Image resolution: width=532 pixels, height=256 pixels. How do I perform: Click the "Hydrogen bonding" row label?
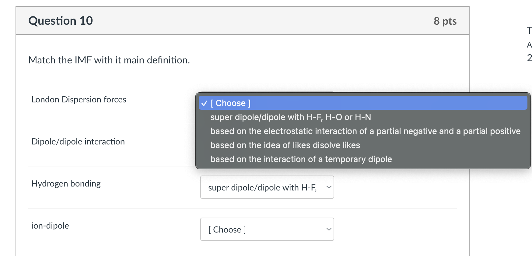[66, 184]
